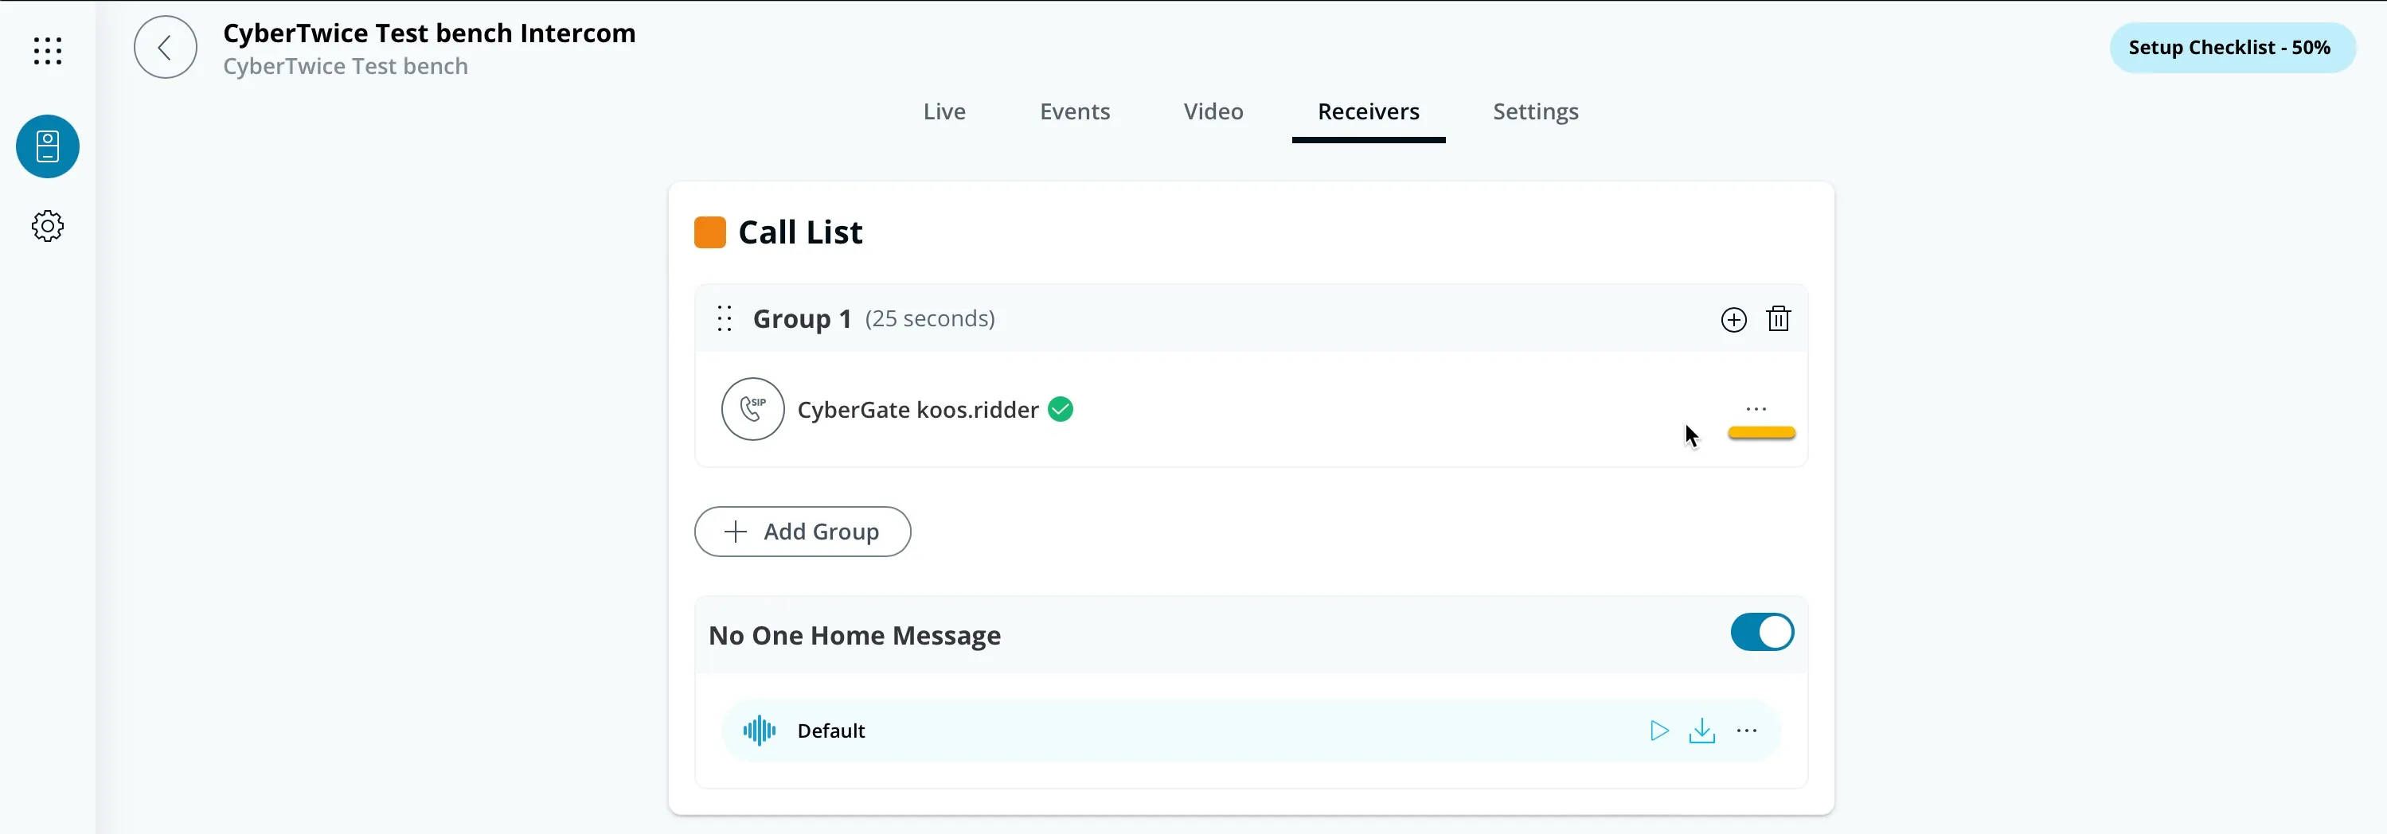
Task: Click the Call List heading
Action: point(799,232)
